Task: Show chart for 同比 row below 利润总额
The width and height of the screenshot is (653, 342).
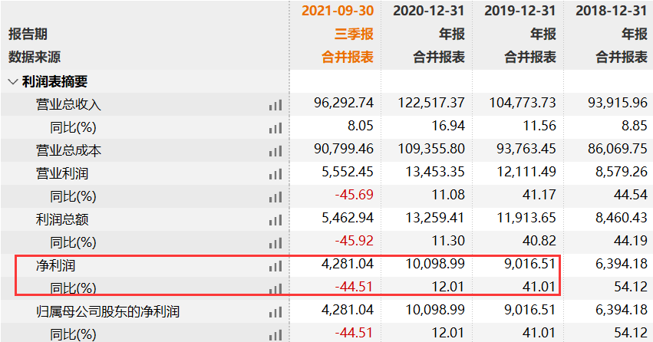Action: [x=275, y=242]
